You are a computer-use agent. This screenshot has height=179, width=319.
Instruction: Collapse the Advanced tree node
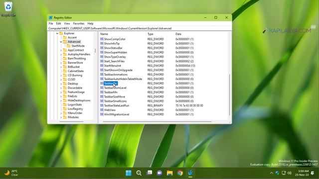61,42
